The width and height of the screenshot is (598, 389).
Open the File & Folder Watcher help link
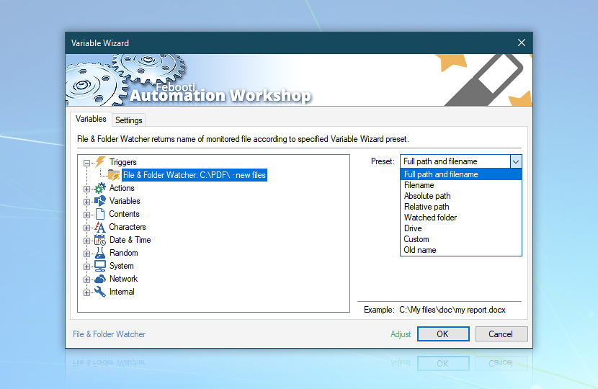pyautogui.click(x=109, y=334)
